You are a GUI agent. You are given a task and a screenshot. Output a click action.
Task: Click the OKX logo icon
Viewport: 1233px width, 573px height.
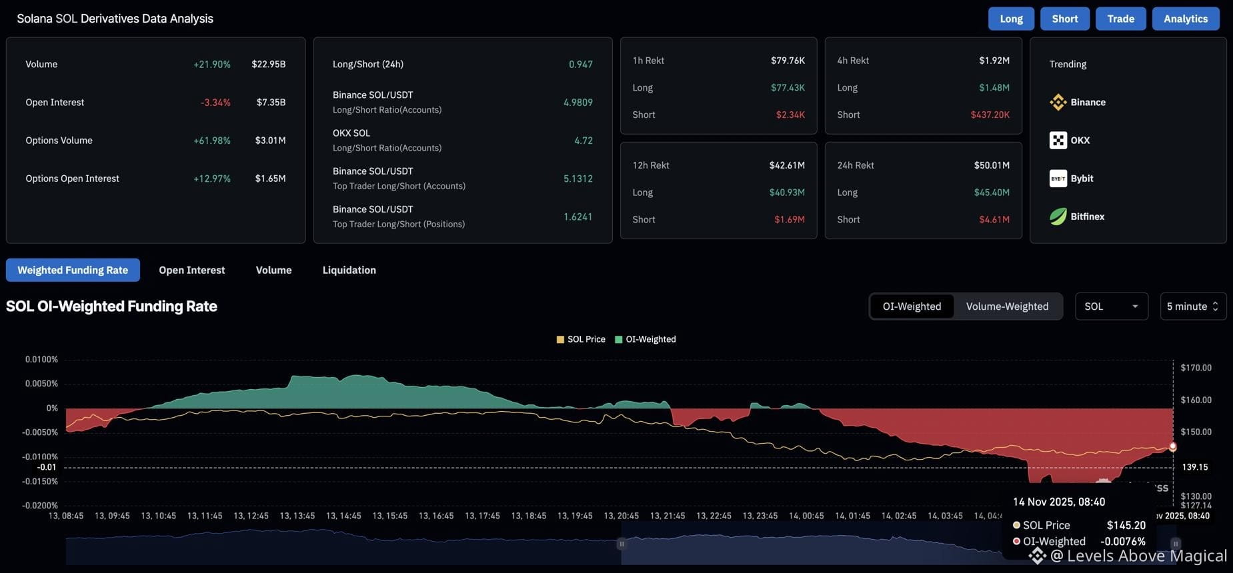(x=1058, y=140)
